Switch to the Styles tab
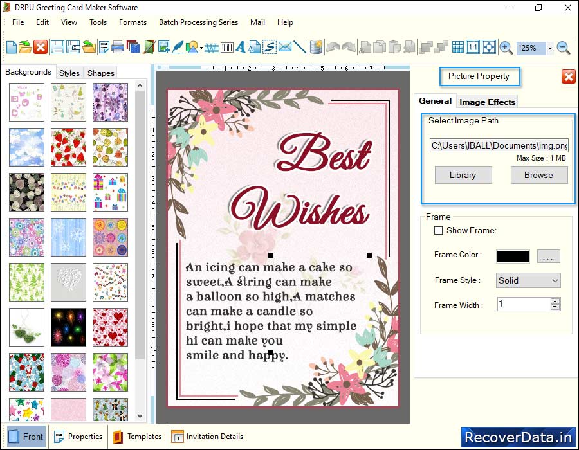The image size is (579, 450). [x=69, y=73]
